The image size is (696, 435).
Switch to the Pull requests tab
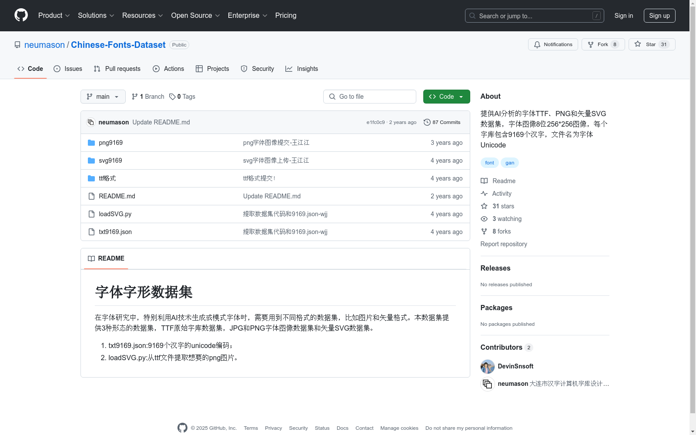tap(117, 69)
